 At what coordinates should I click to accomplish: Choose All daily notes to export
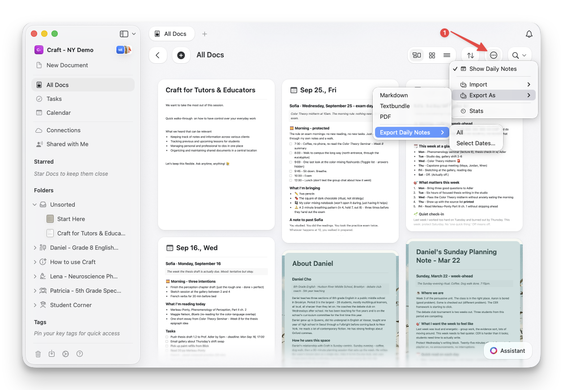[x=477, y=132]
